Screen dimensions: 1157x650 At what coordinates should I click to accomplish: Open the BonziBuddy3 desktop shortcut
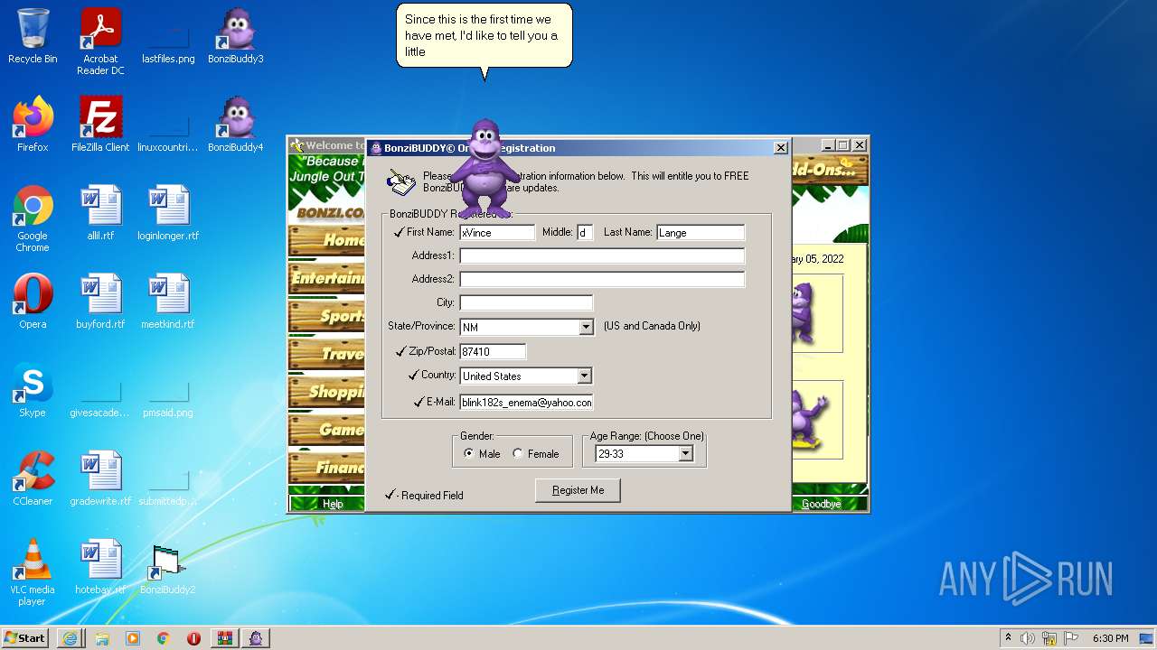coord(235,36)
